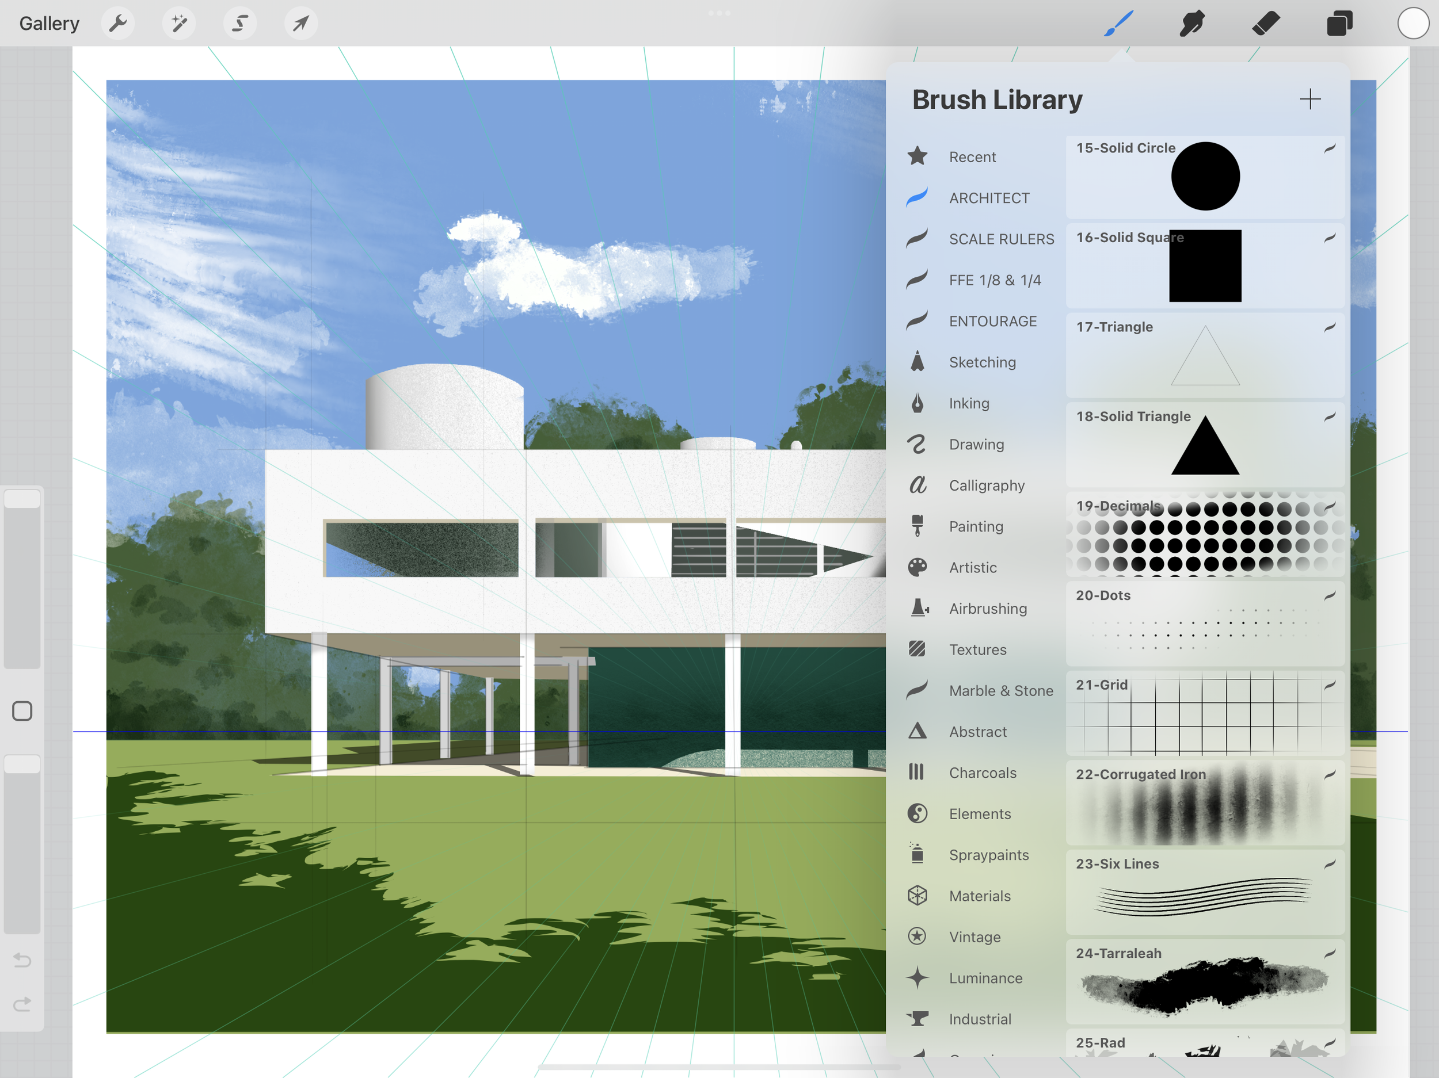The image size is (1439, 1078).
Task: Tap the undo arrow in sidebar
Action: click(22, 960)
